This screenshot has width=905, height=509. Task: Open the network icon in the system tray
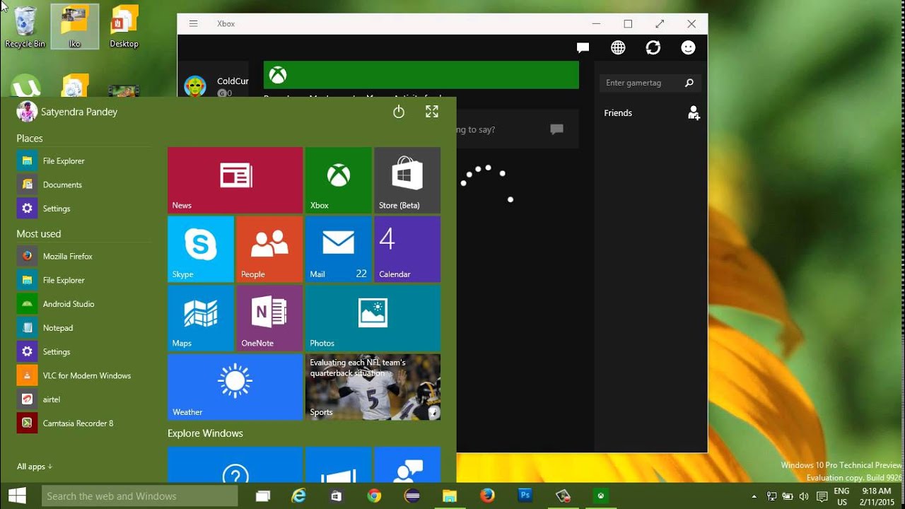tap(771, 496)
